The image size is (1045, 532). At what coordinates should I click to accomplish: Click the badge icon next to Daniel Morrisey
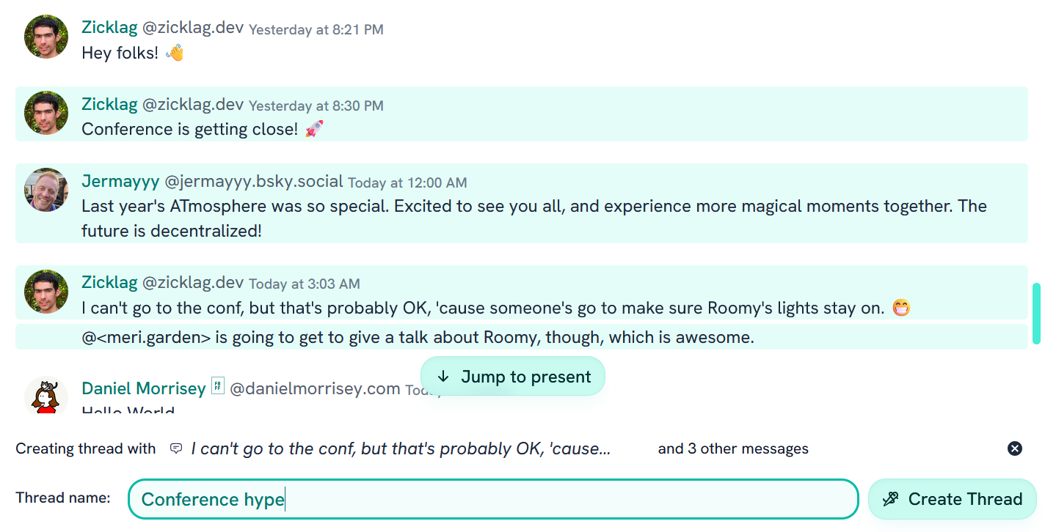tap(217, 386)
